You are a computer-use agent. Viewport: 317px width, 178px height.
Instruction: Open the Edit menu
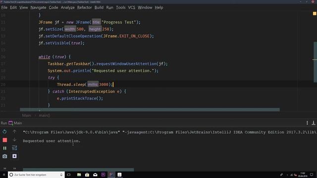(13, 7)
